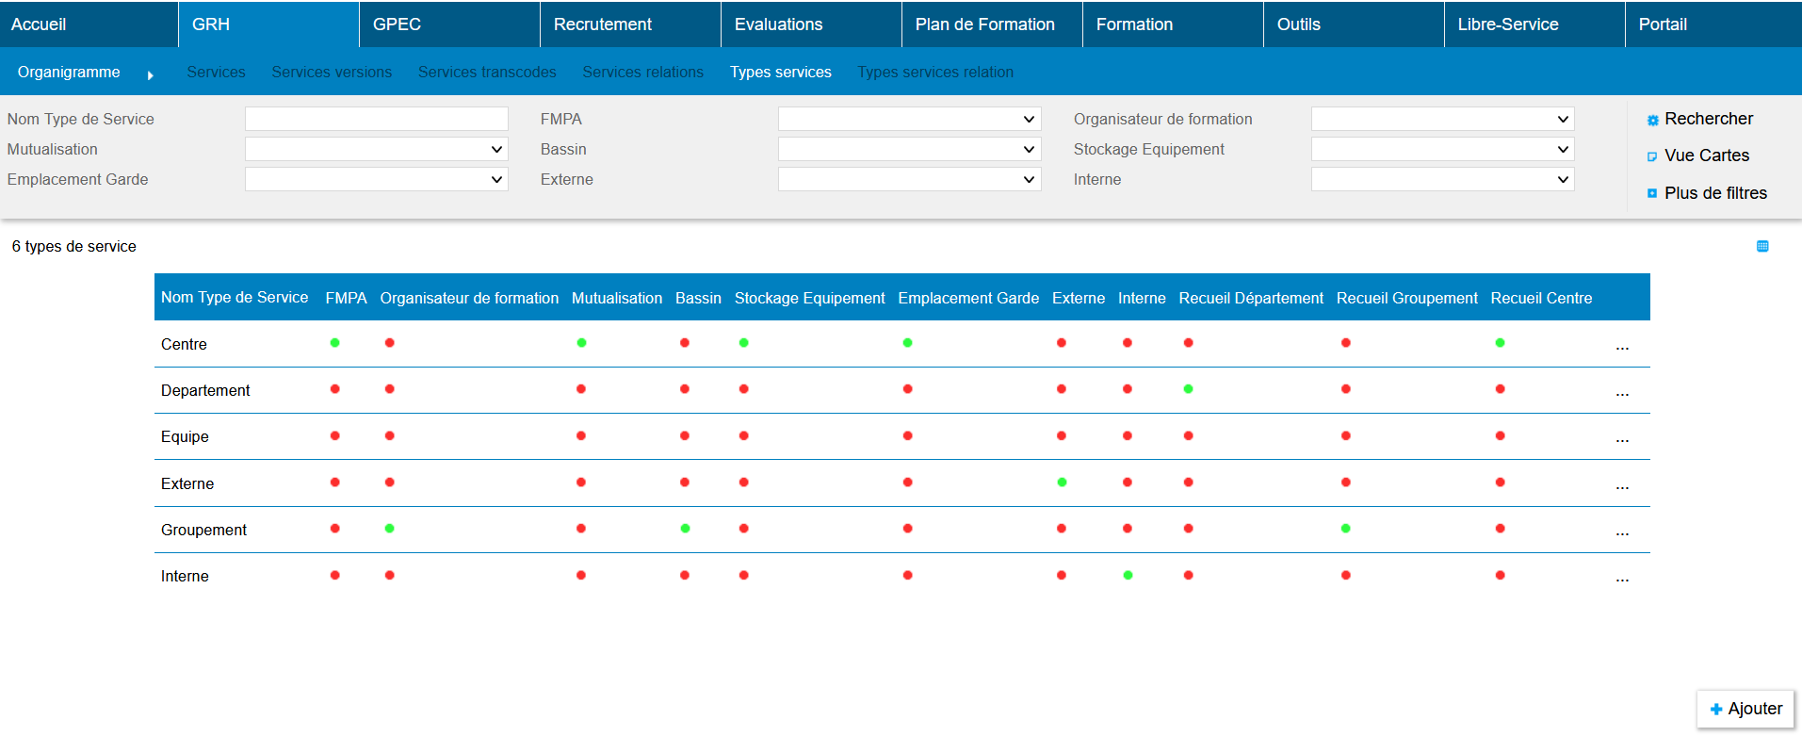1802x736 pixels.
Task: Toggle the Externe dot in Externe row
Action: tap(1062, 482)
